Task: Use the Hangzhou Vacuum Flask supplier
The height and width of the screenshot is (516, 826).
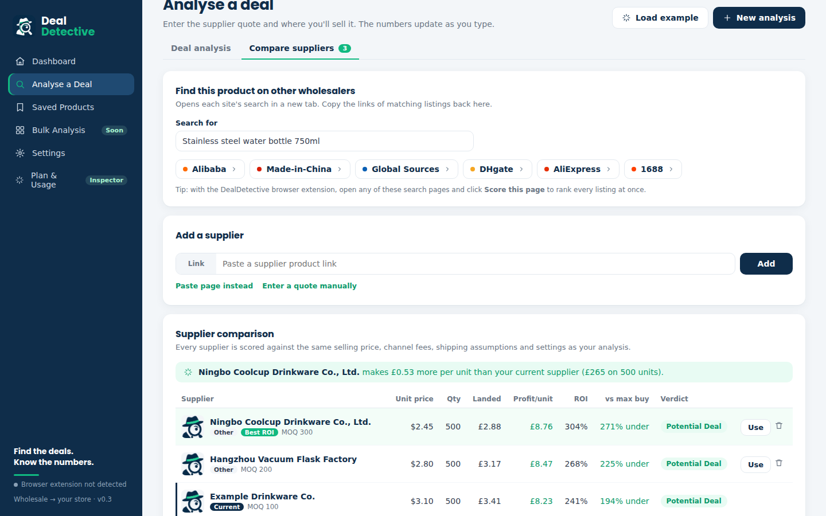Action: pyautogui.click(x=755, y=464)
